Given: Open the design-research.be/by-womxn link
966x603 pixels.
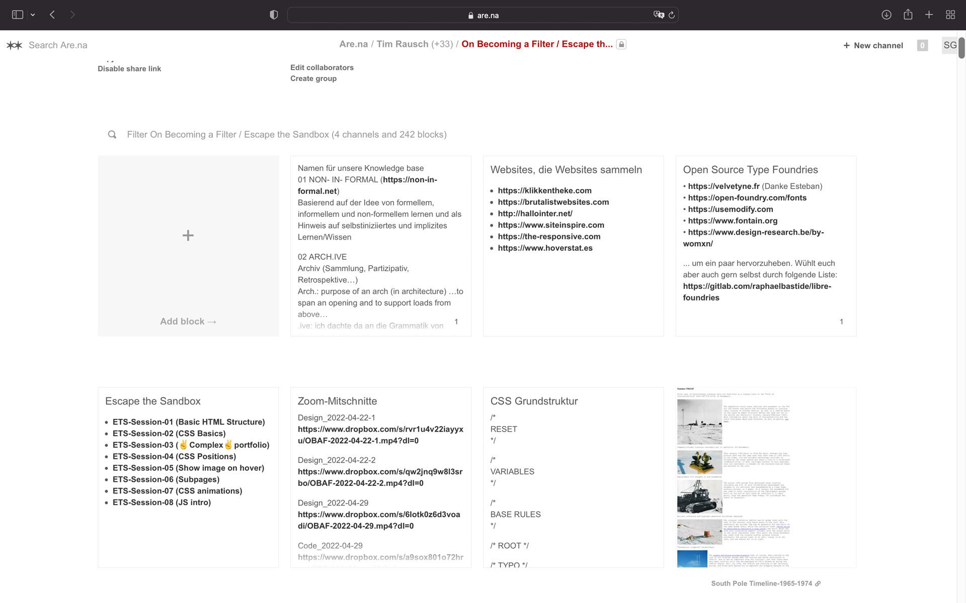Looking at the screenshot, I should coord(753,238).
